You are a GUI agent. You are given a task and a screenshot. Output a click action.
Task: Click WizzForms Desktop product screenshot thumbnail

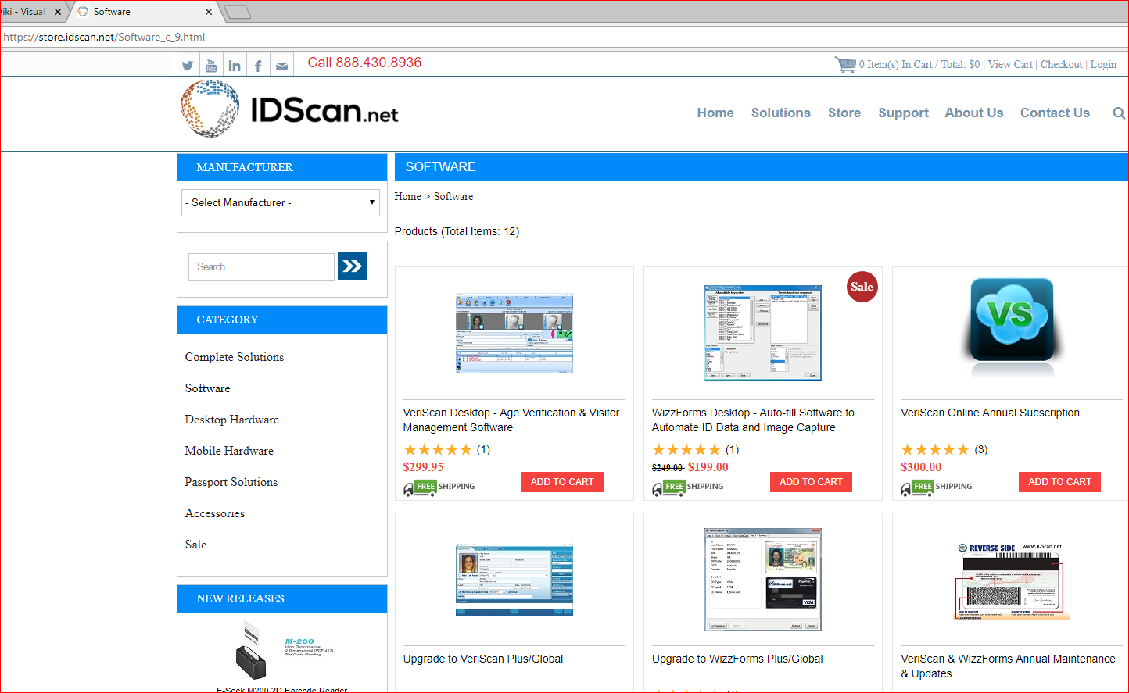tap(763, 333)
